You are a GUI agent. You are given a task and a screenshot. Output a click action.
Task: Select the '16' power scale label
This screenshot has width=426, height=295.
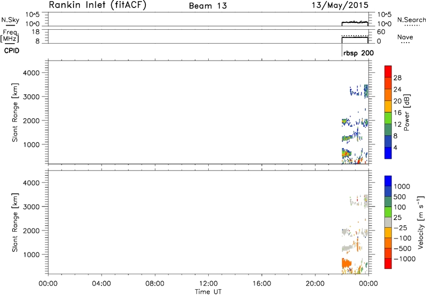(397, 113)
